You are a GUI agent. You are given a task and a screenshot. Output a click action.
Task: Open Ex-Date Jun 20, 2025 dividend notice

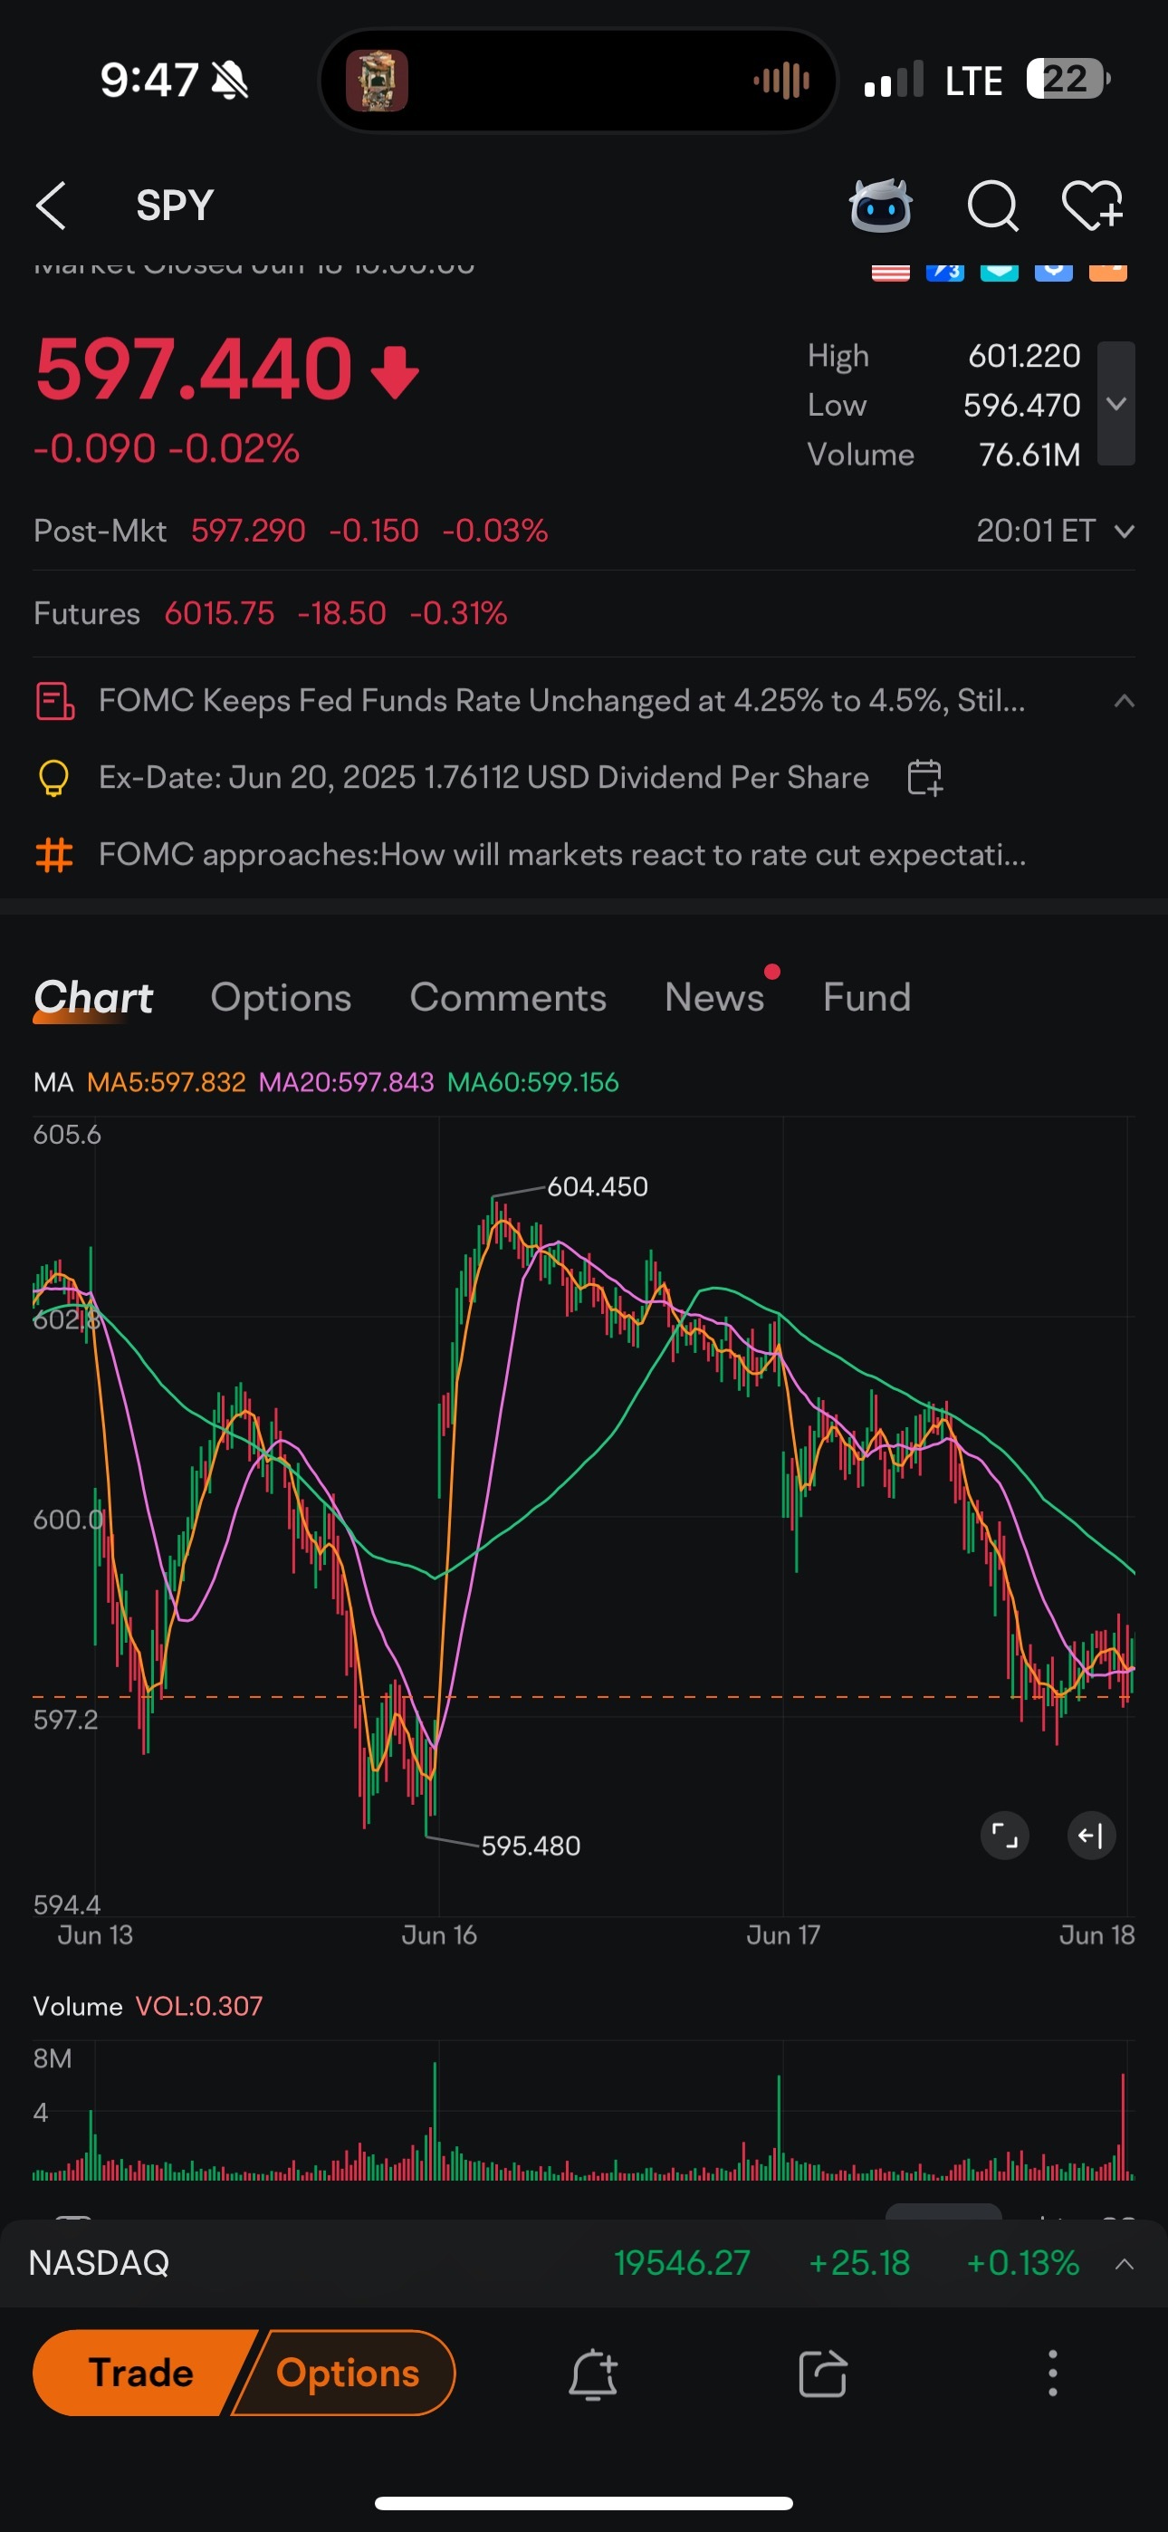pyautogui.click(x=483, y=778)
